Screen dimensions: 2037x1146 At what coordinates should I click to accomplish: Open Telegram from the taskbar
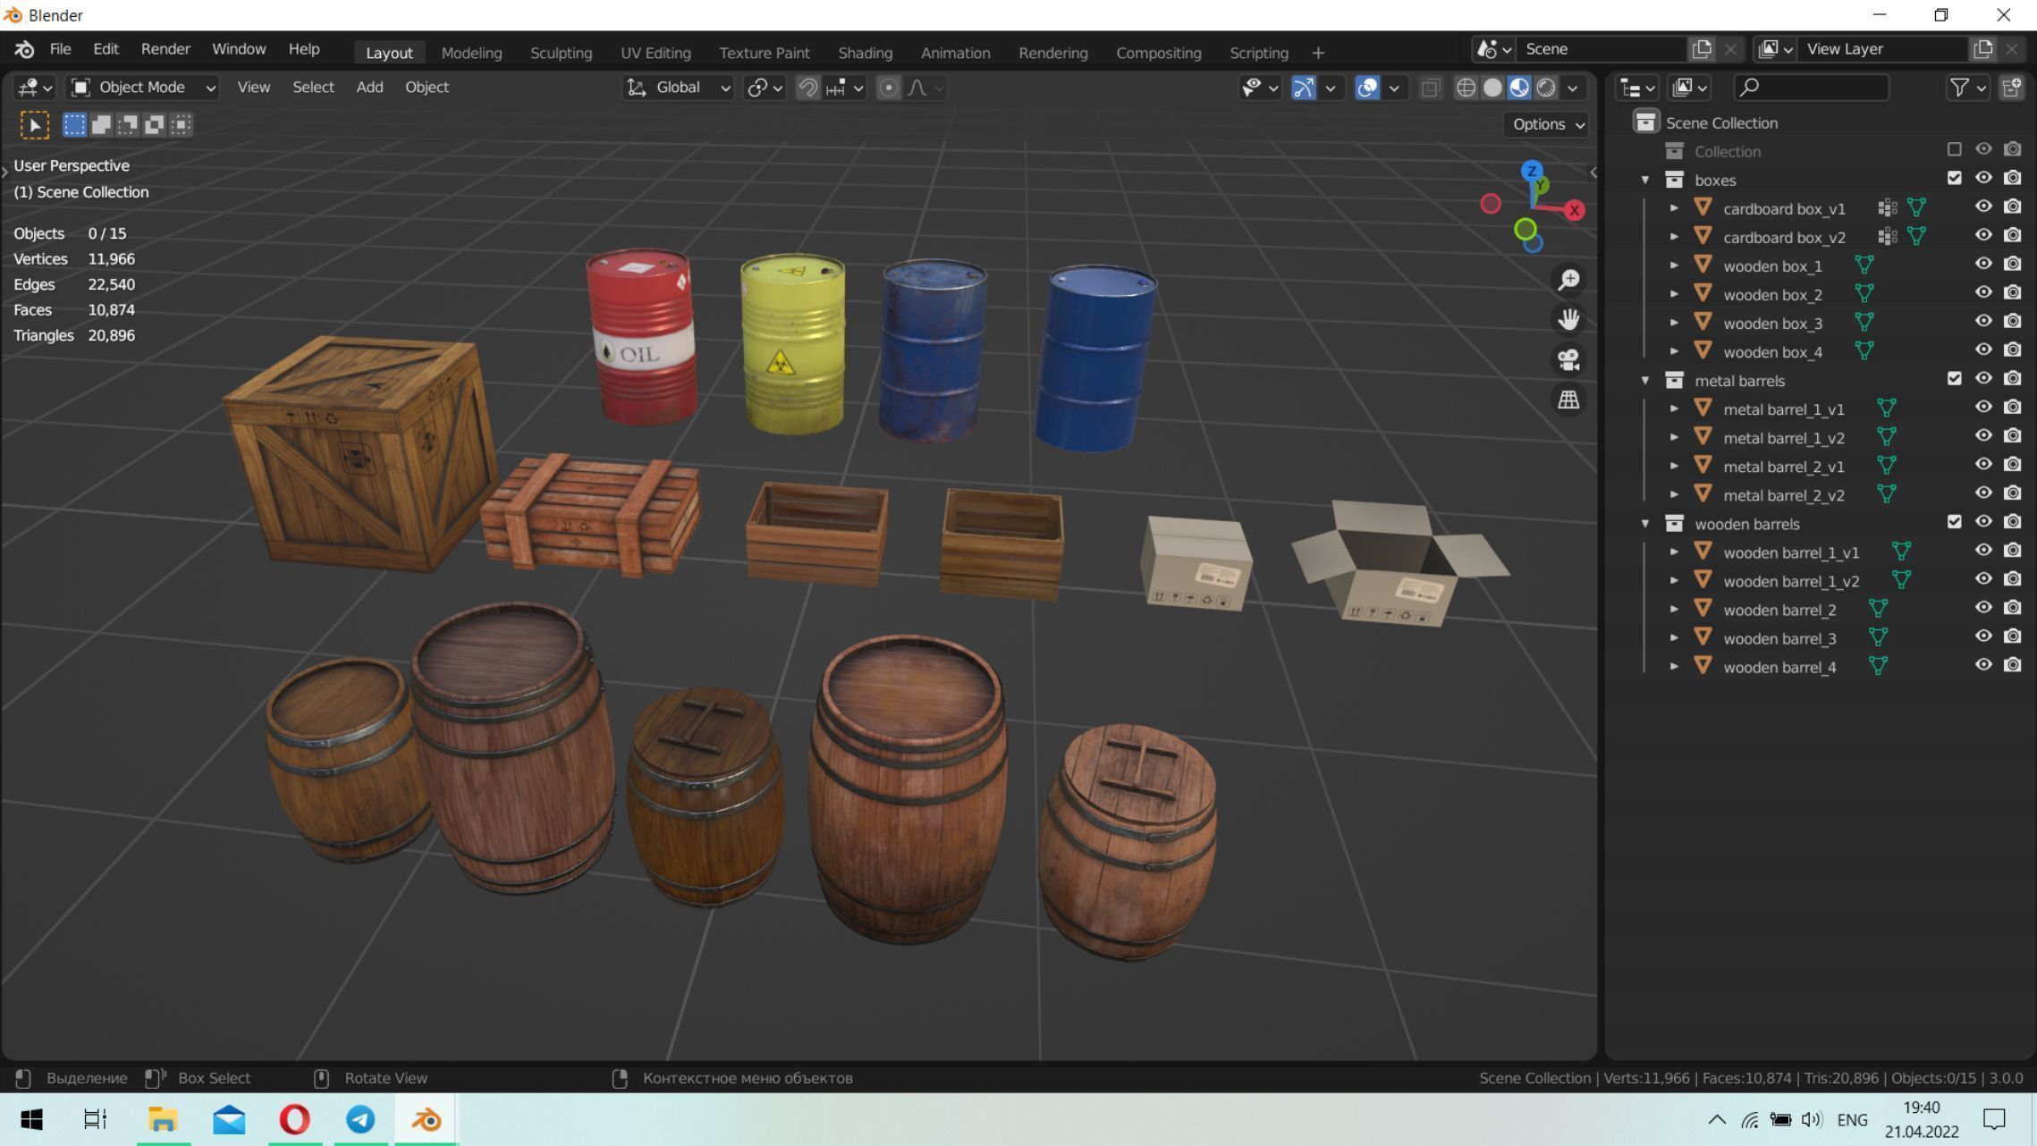(x=360, y=1119)
